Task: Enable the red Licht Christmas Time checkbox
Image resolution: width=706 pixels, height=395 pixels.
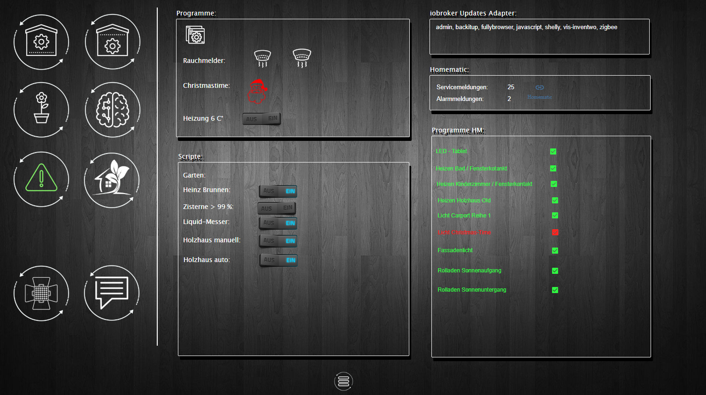Action: tap(555, 232)
